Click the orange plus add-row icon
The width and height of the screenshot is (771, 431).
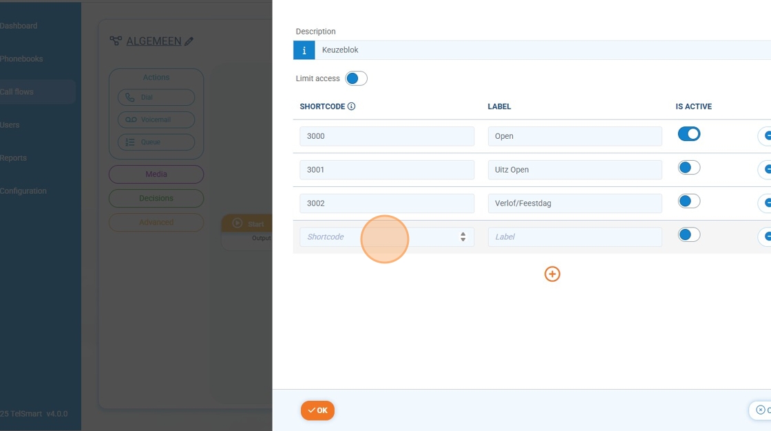click(x=552, y=274)
